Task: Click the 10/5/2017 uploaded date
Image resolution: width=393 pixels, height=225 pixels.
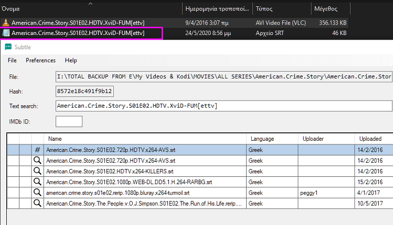Action: (x=370, y=204)
